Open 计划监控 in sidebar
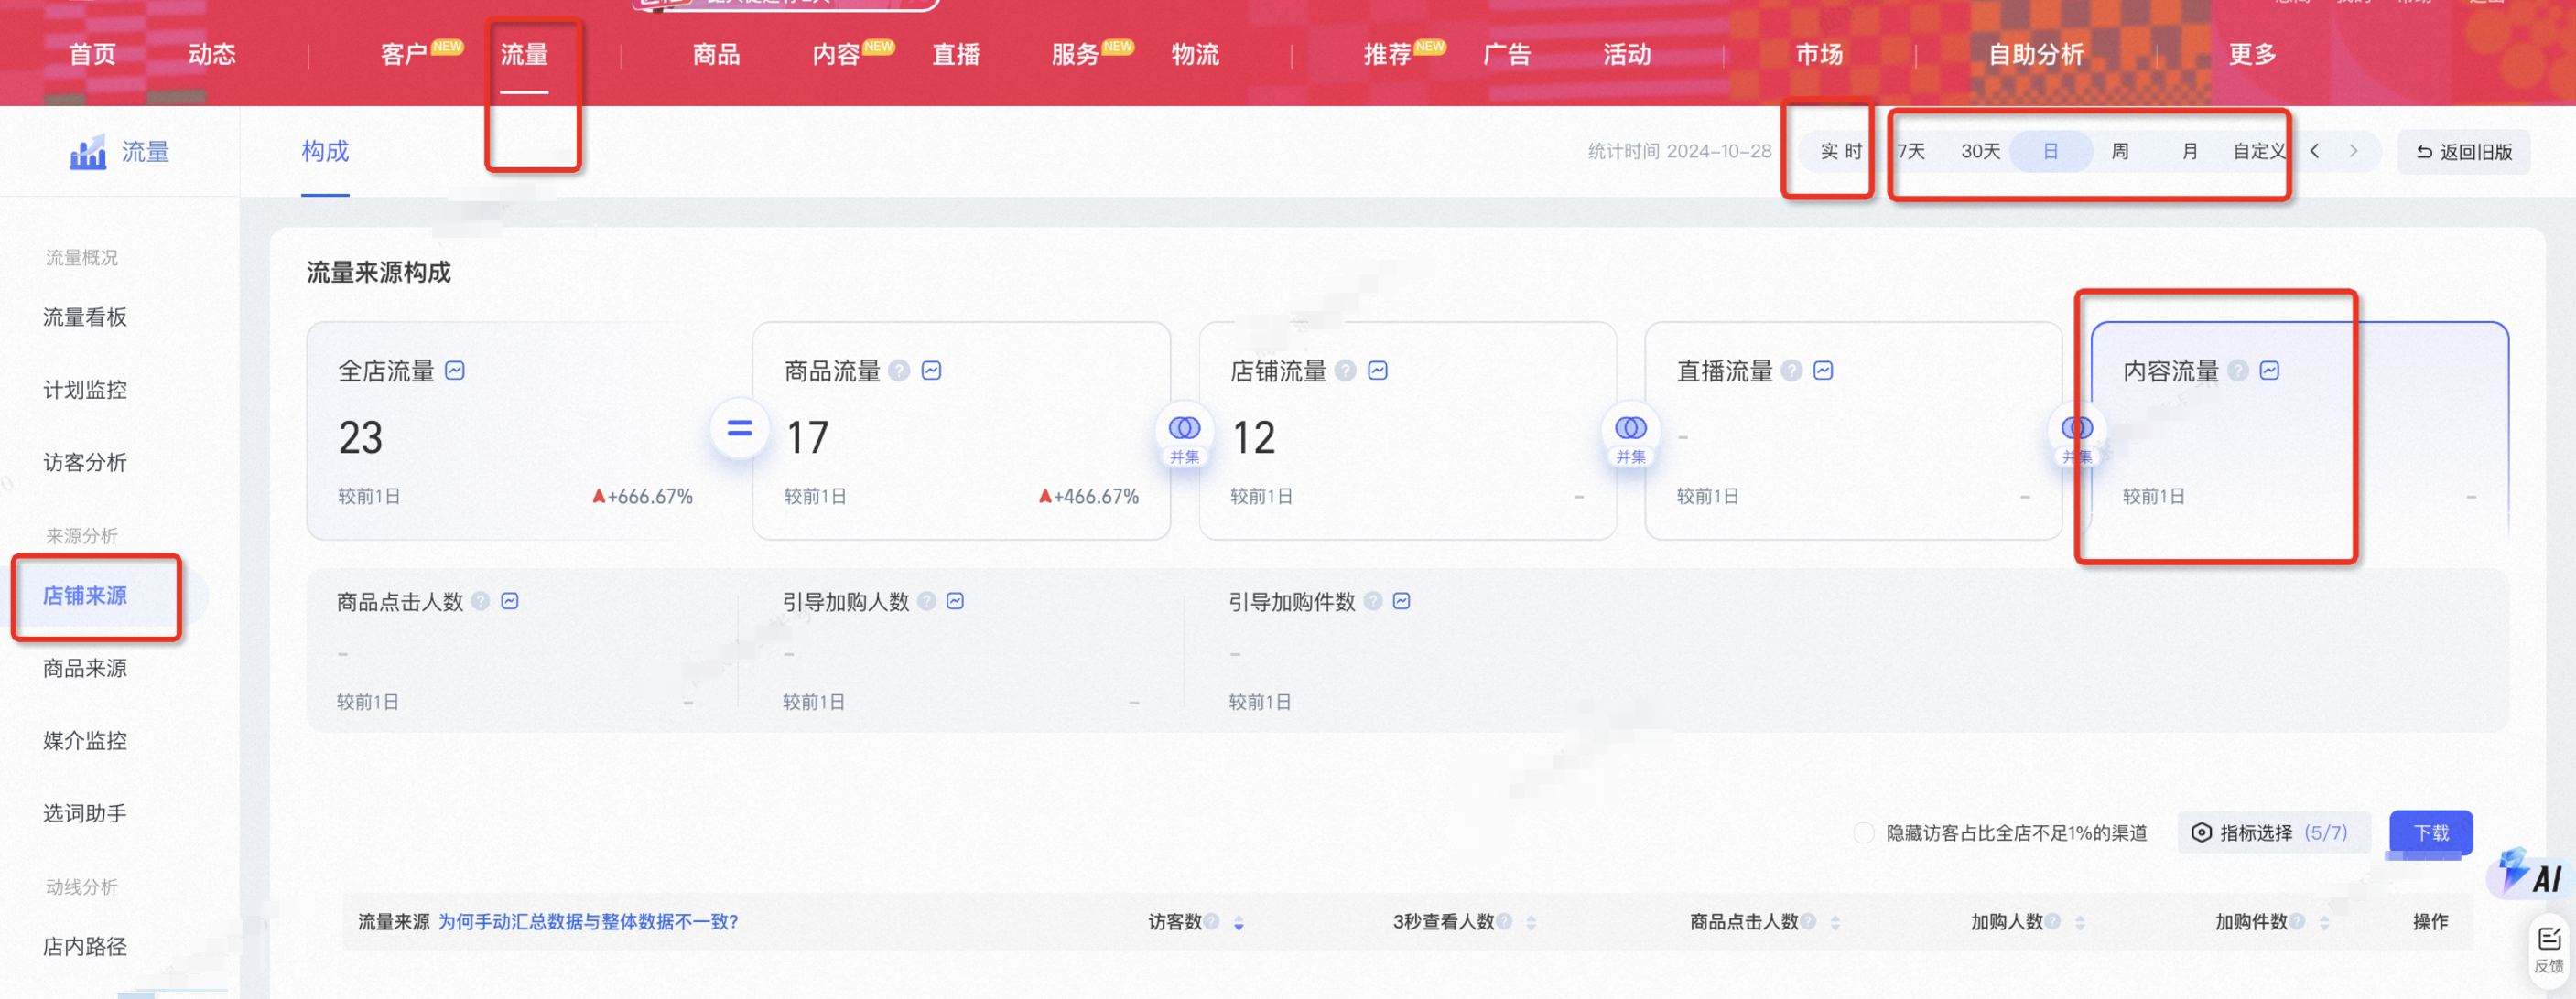Image resolution: width=2576 pixels, height=999 pixels. pyautogui.click(x=85, y=390)
